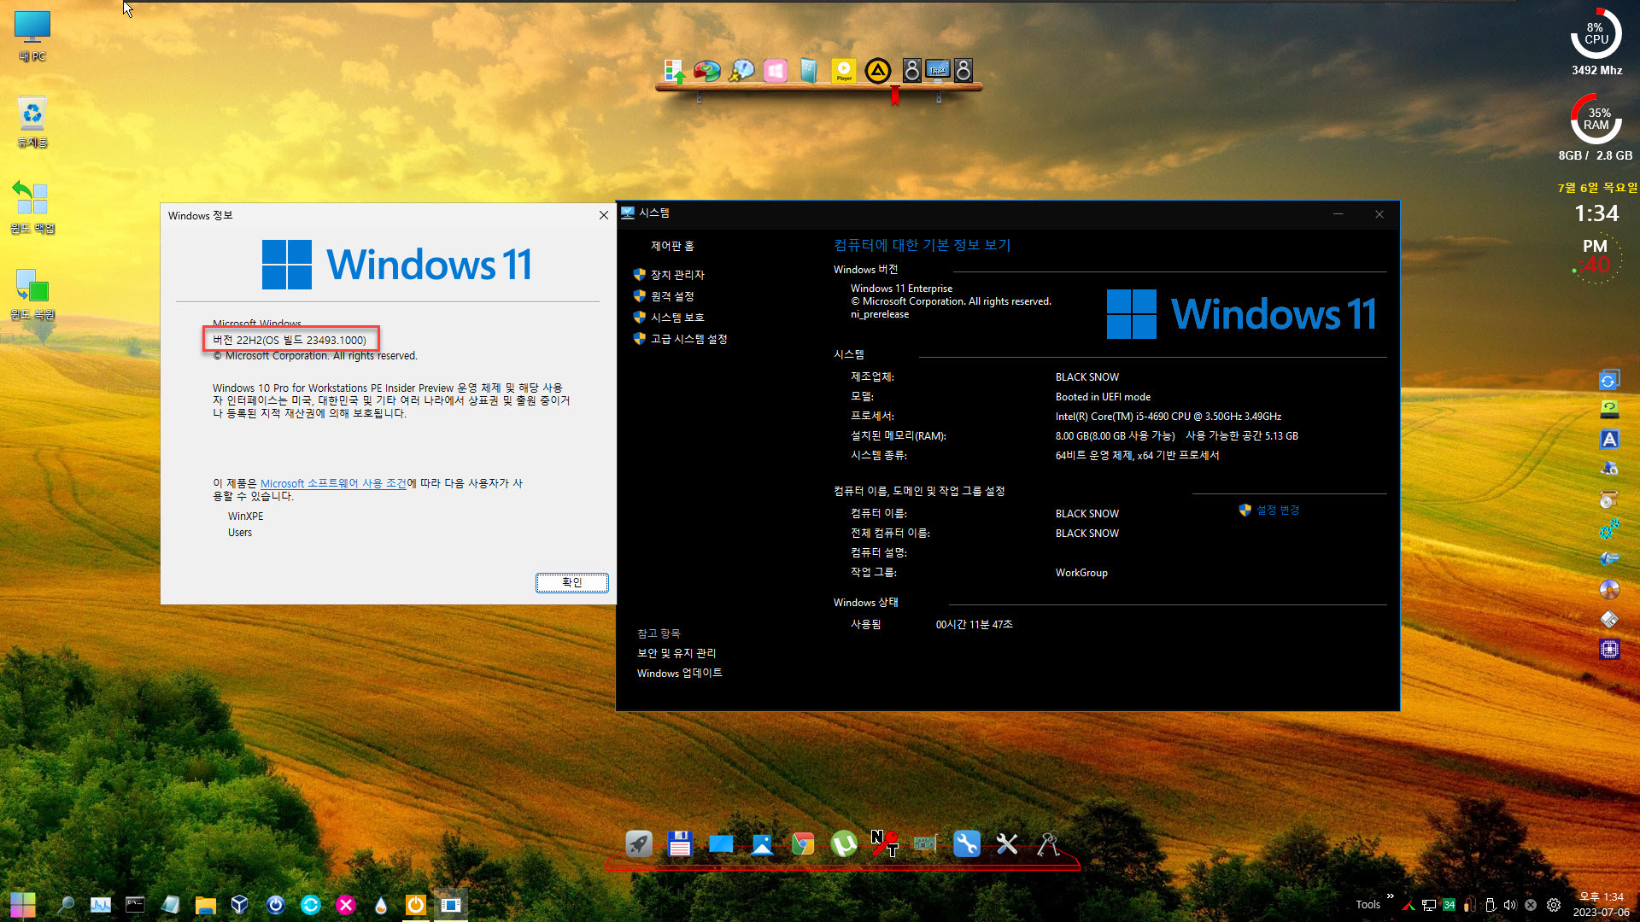This screenshot has height=922, width=1640.
Task: Click the left speaker icon on the shelf
Action: tap(912, 71)
